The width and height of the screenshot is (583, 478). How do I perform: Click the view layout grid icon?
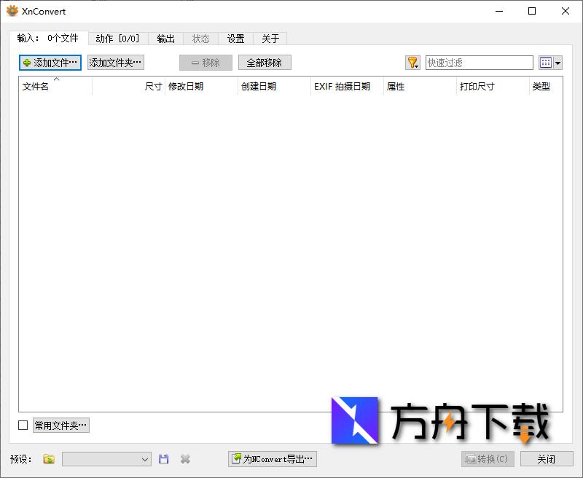coord(545,63)
